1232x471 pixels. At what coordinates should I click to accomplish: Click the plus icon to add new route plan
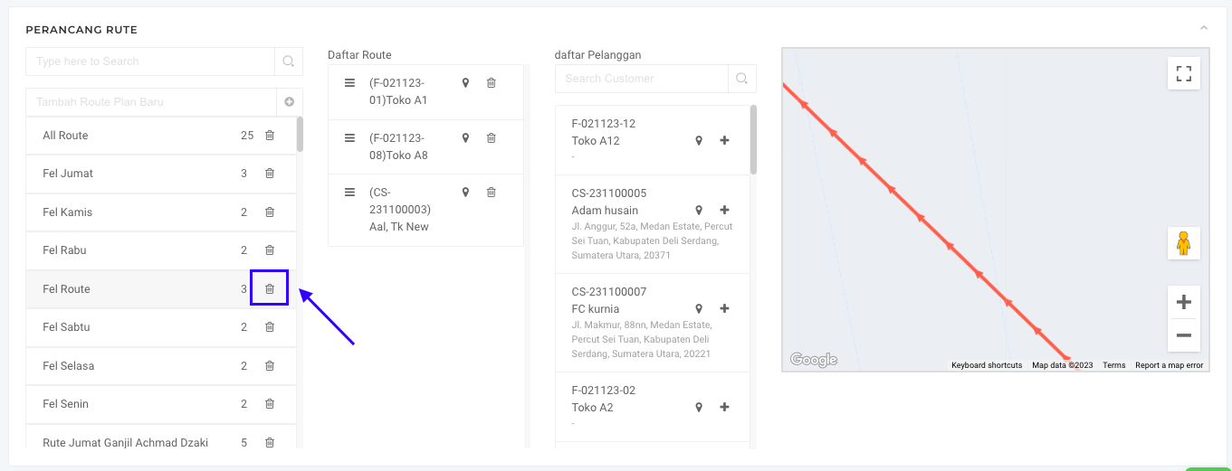coord(290,102)
